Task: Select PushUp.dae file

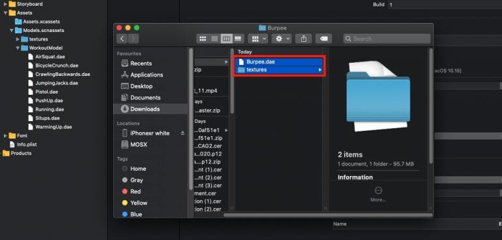Action: 45,101
